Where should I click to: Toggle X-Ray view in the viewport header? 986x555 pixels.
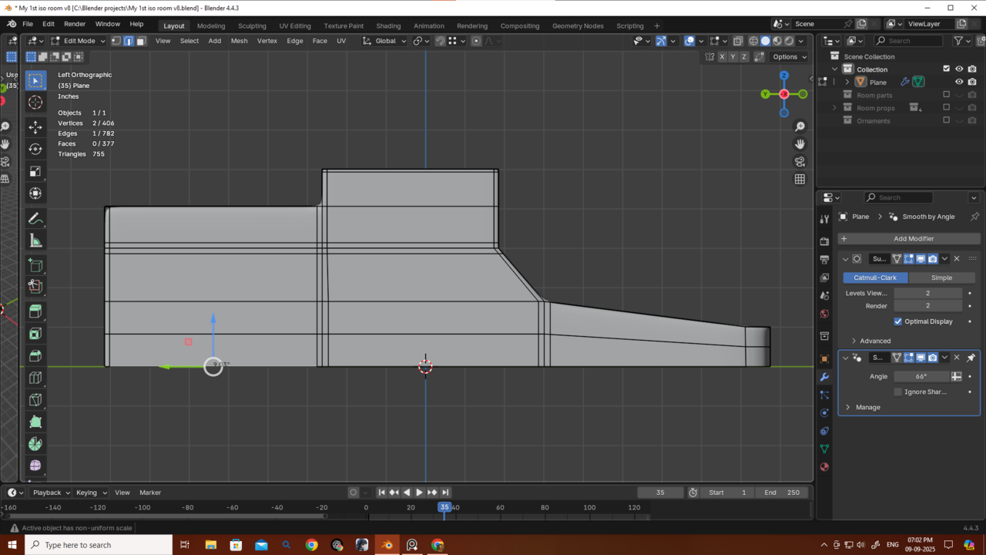pyautogui.click(x=738, y=41)
